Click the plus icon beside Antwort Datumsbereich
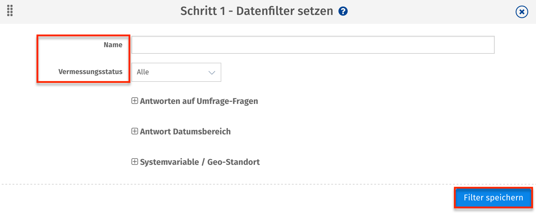Image resolution: width=536 pixels, height=215 pixels. click(x=135, y=131)
